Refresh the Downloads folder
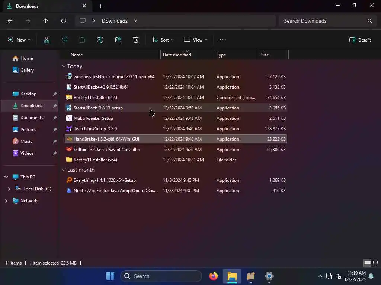 [63, 21]
